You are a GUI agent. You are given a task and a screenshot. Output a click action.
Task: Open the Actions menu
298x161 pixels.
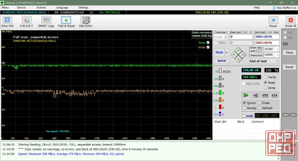tap(41, 8)
